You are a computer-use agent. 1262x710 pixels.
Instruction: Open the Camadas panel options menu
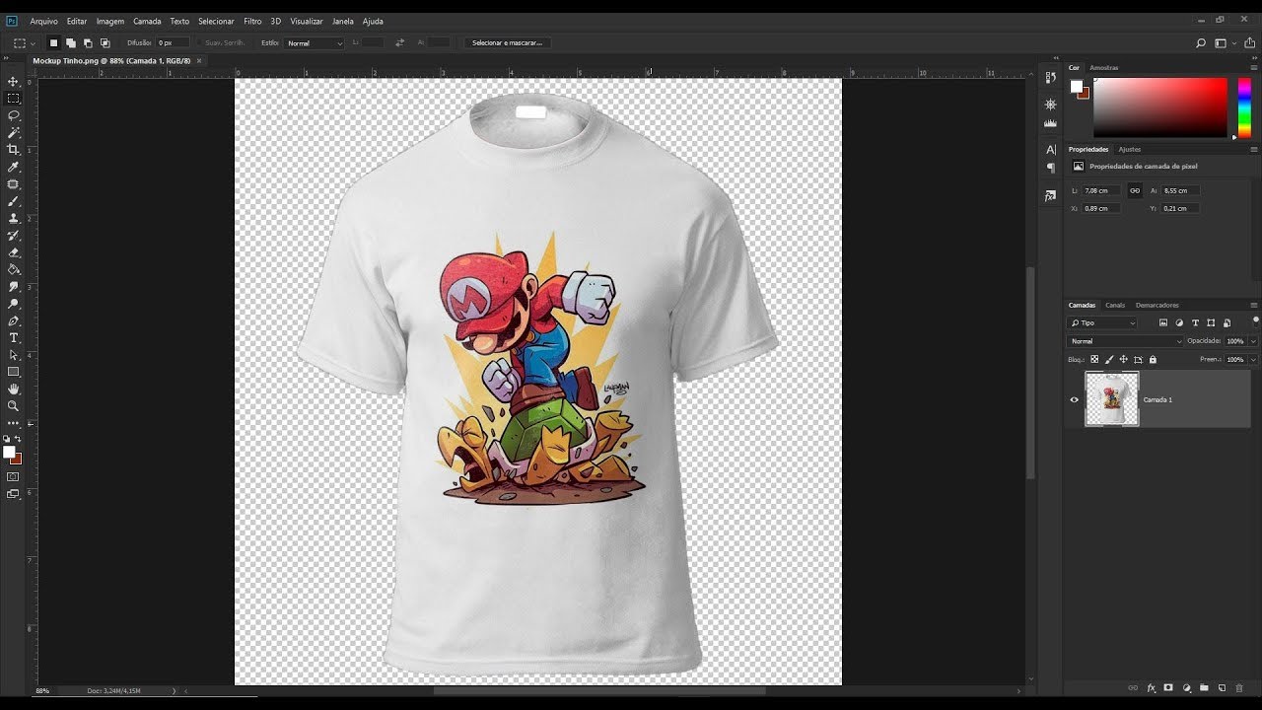tap(1254, 305)
